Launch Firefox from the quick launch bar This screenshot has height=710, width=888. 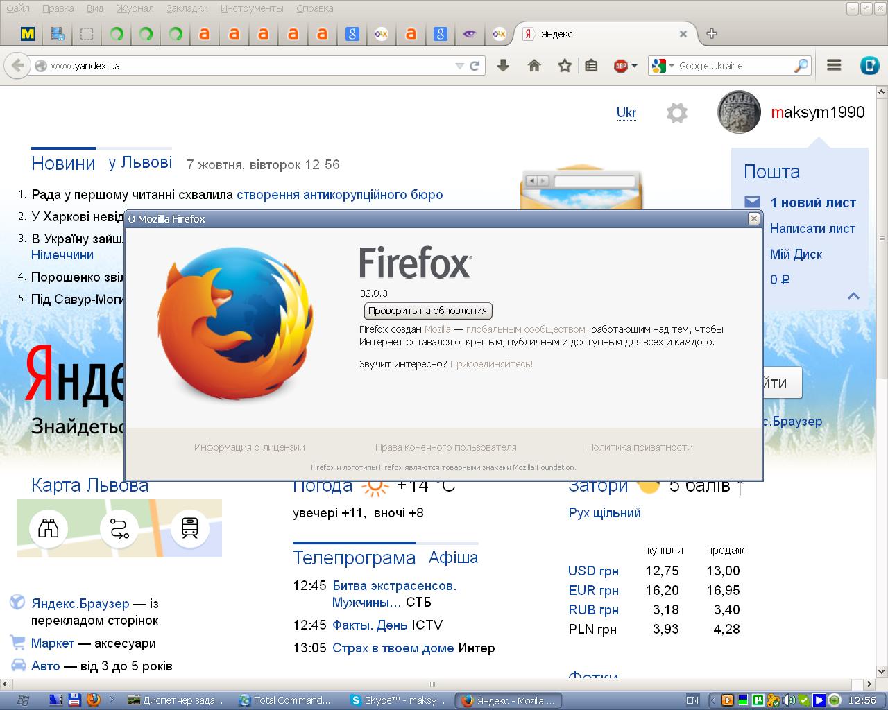(94, 700)
